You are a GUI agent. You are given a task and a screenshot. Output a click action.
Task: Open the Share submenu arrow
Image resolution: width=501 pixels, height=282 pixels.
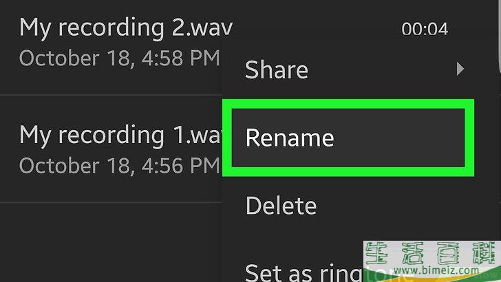[x=460, y=69]
